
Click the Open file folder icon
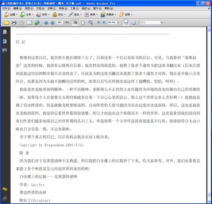pos(6,23)
